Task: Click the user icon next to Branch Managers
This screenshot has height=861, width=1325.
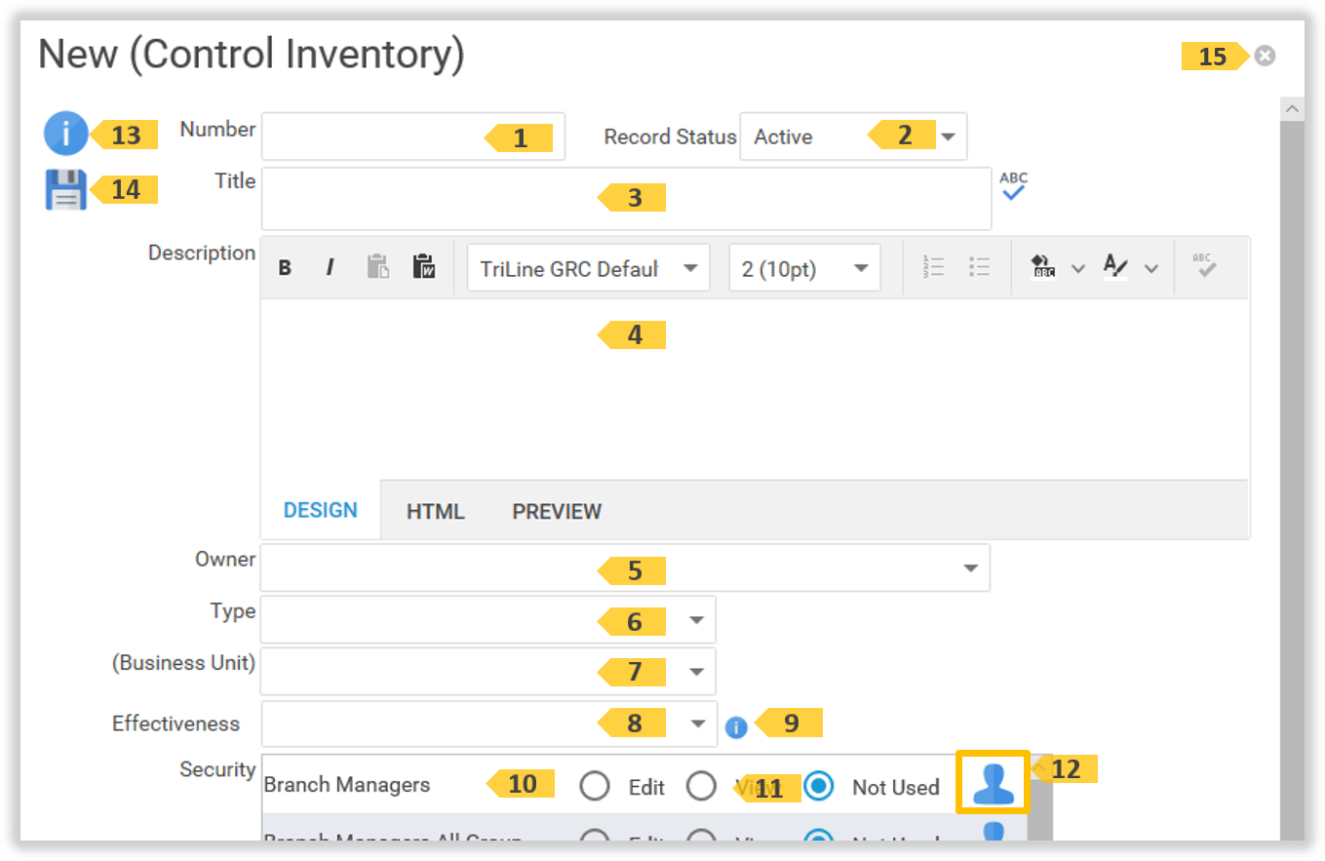Action: 992,781
